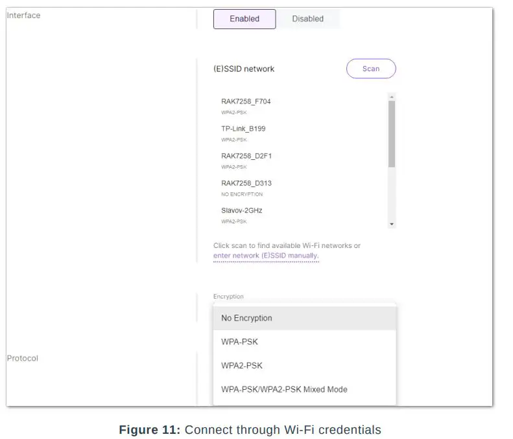This screenshot has width=513, height=439.
Task: Click the network list scroll-down arrow
Action: click(392, 224)
